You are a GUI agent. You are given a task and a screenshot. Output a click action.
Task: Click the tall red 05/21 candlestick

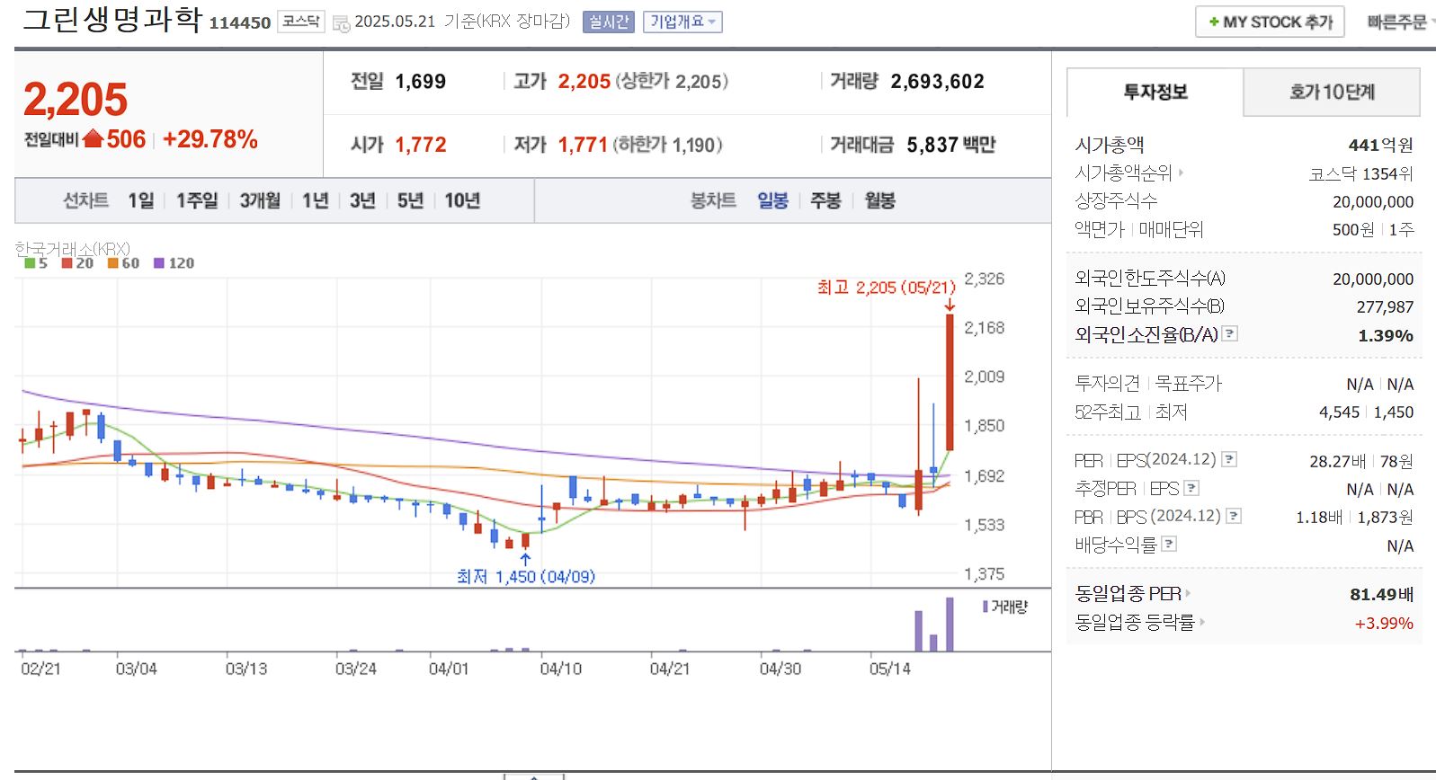[950, 382]
